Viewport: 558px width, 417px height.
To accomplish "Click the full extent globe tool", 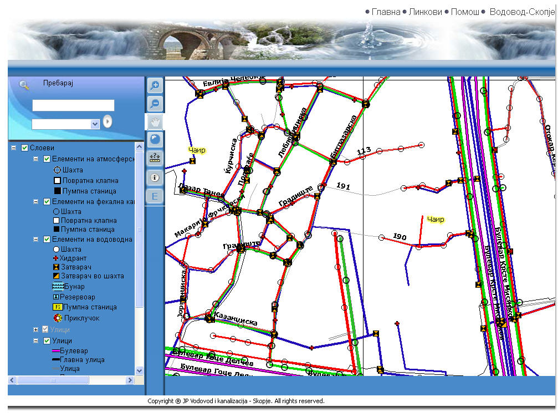I will [155, 140].
